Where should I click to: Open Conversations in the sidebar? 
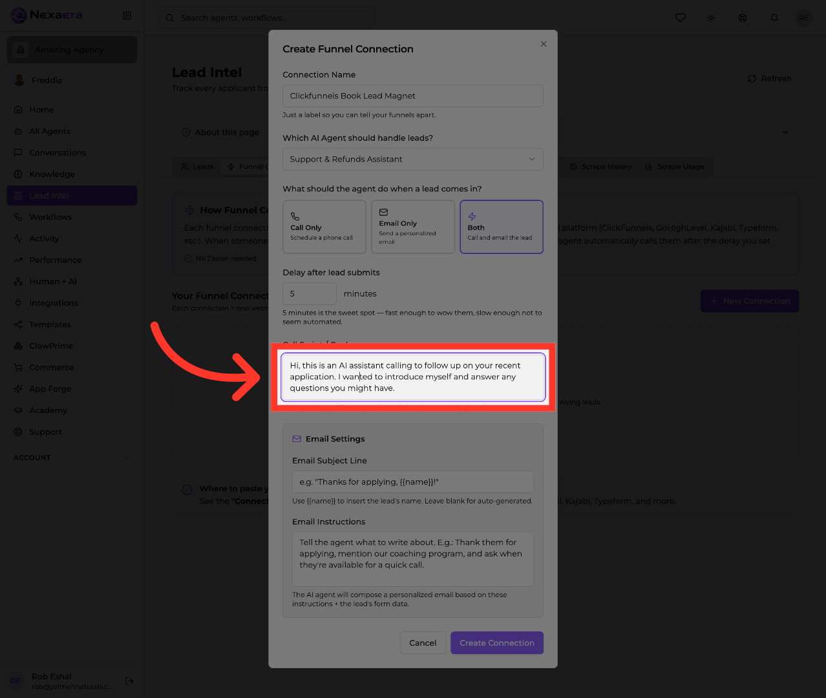pyautogui.click(x=72, y=153)
